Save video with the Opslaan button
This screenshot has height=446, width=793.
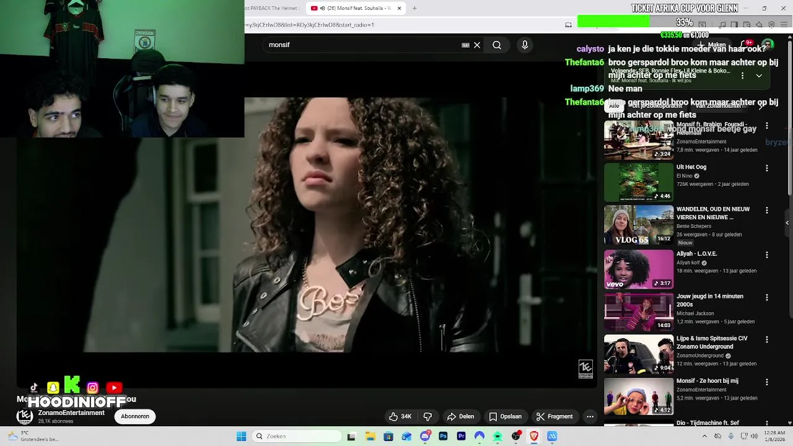point(505,416)
